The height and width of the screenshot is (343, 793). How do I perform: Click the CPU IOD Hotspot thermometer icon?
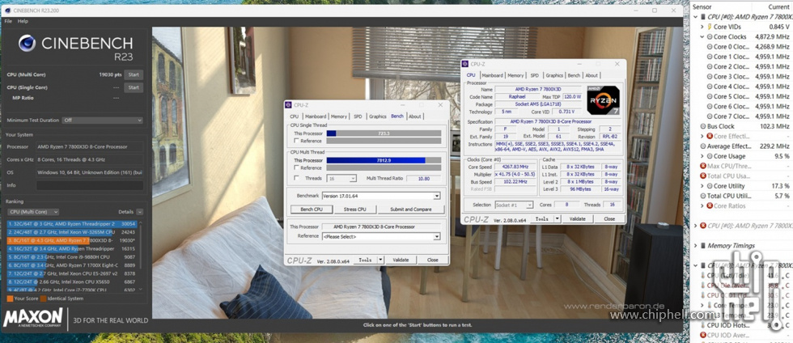(703, 325)
